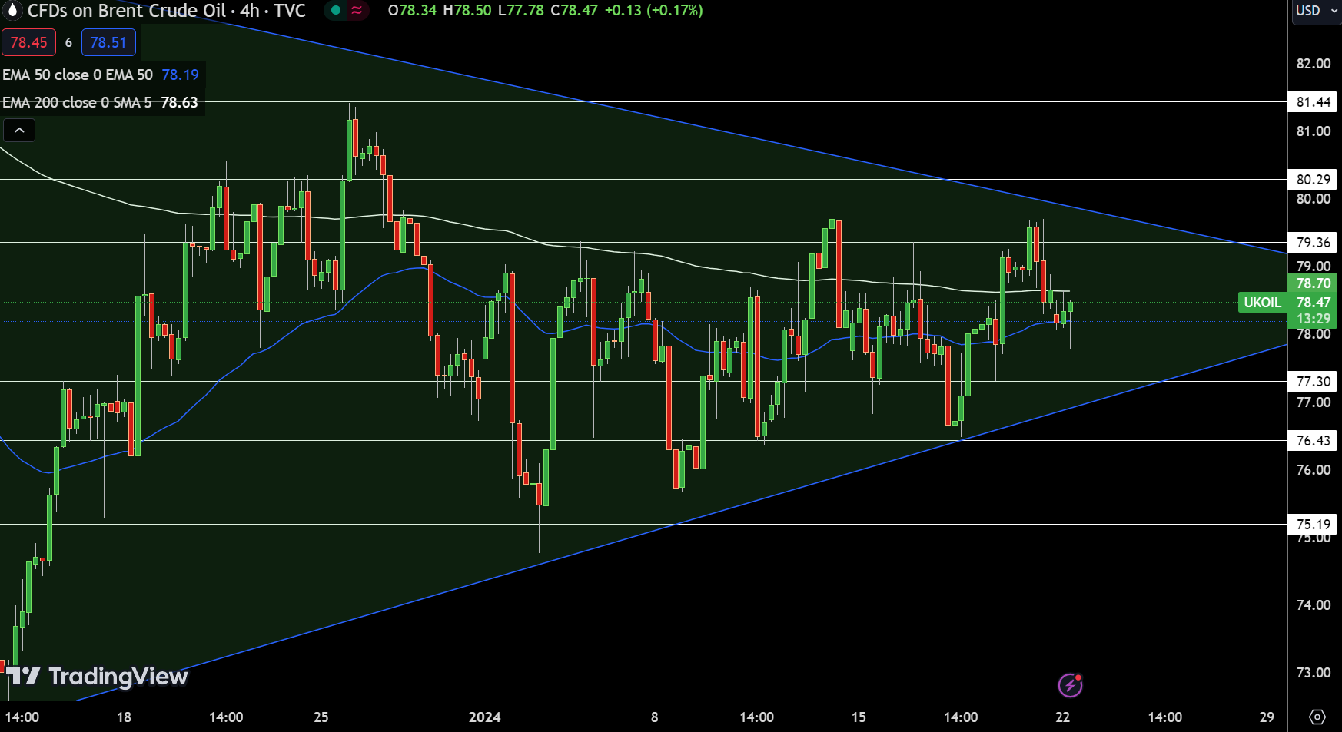1342x732 pixels.
Task: Click the 13:29 countdown timer label
Action: 1314,319
